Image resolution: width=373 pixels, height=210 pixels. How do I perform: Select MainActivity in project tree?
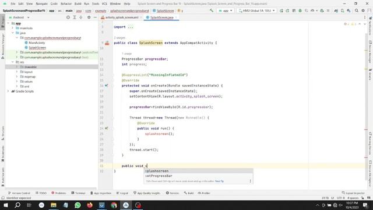(37, 43)
